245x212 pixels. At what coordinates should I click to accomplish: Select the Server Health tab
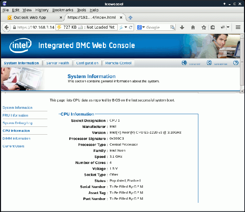(58, 63)
